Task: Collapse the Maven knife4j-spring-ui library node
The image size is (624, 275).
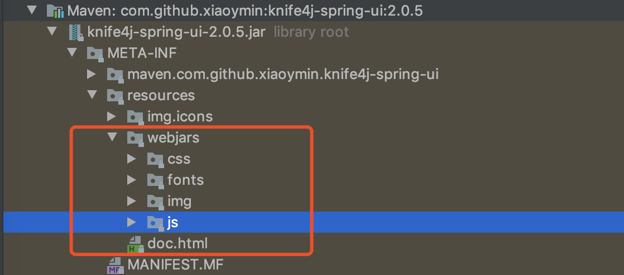Action: tap(31, 11)
